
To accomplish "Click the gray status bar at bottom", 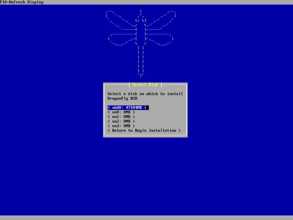I will (x=146, y=218).
